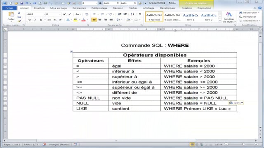
Task: Switch to the Références tab
Action: point(79,8)
